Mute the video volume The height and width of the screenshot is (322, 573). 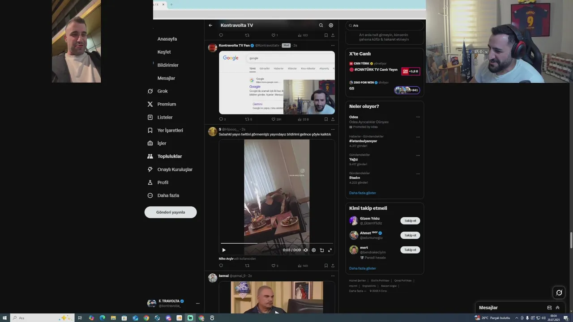pyautogui.click(x=306, y=250)
